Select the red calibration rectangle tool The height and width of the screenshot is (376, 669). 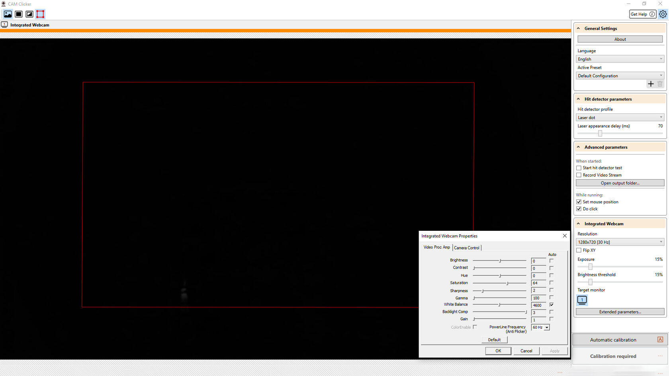tap(40, 14)
